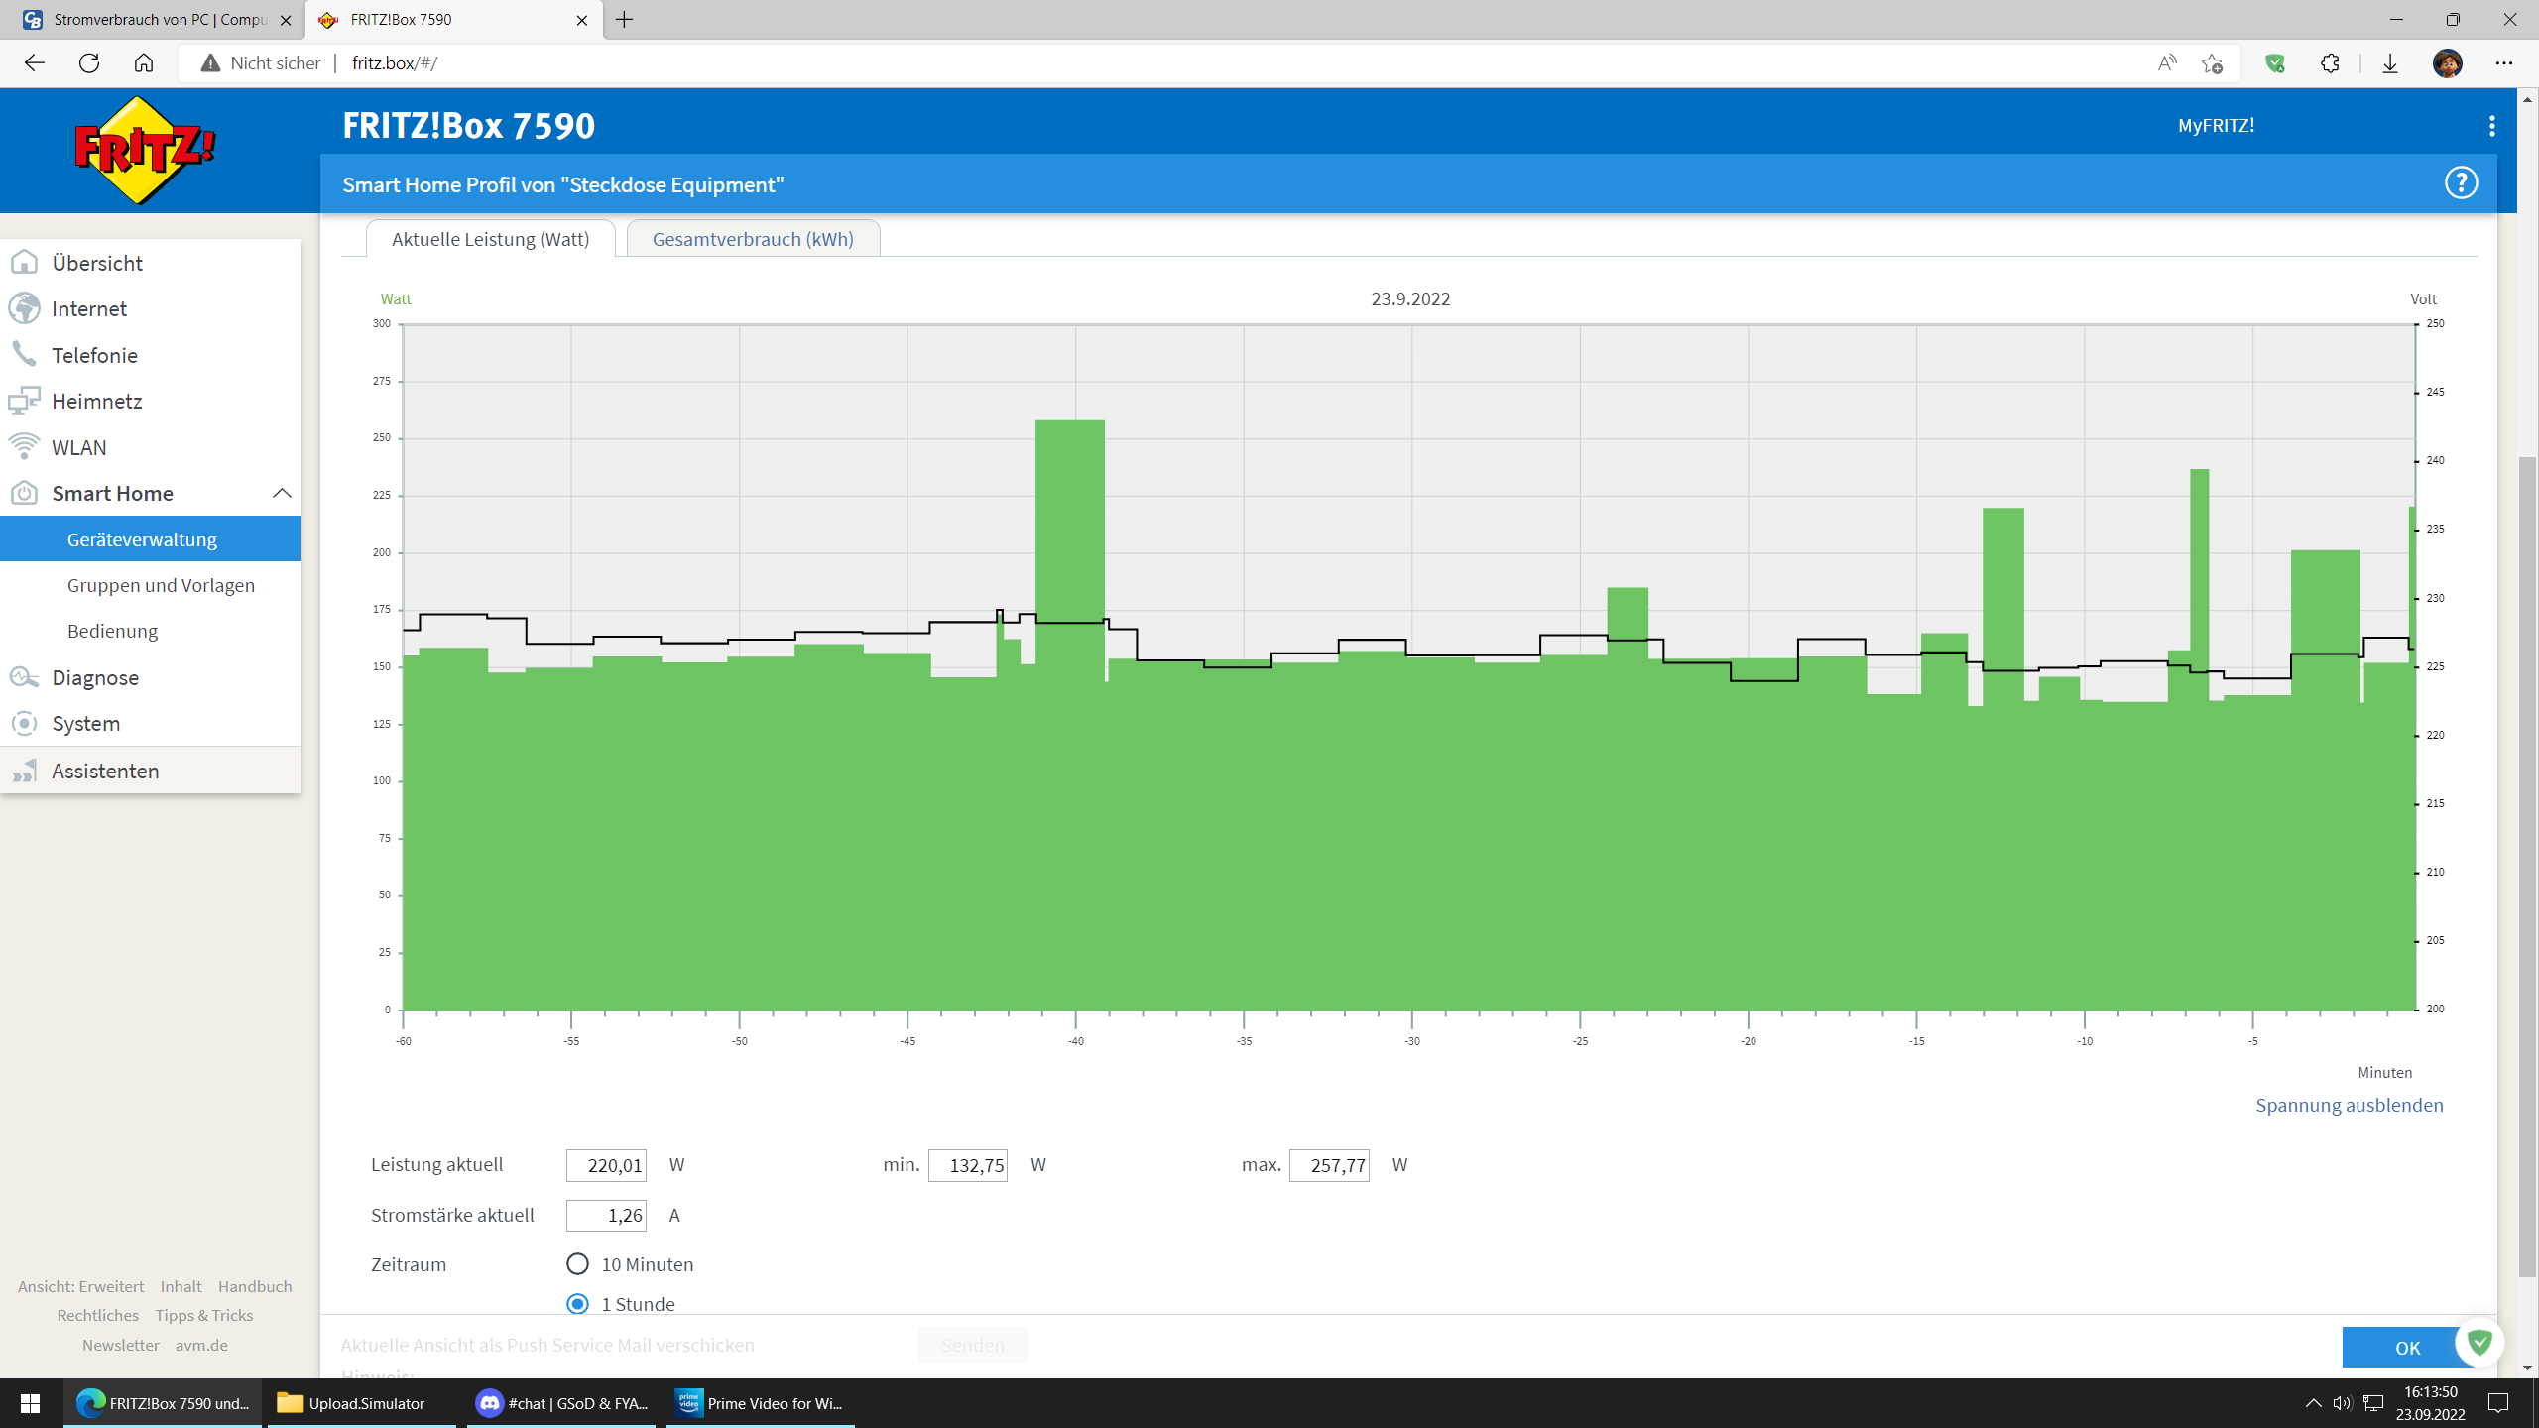The image size is (2539, 1428).
Task: Open the Windows system tray overflow arrow
Action: pyautogui.click(x=2313, y=1403)
